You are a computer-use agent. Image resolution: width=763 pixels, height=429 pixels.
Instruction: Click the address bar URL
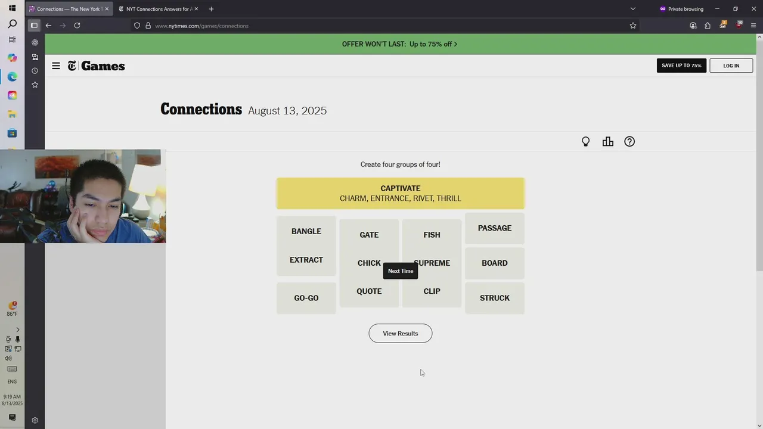tap(201, 26)
